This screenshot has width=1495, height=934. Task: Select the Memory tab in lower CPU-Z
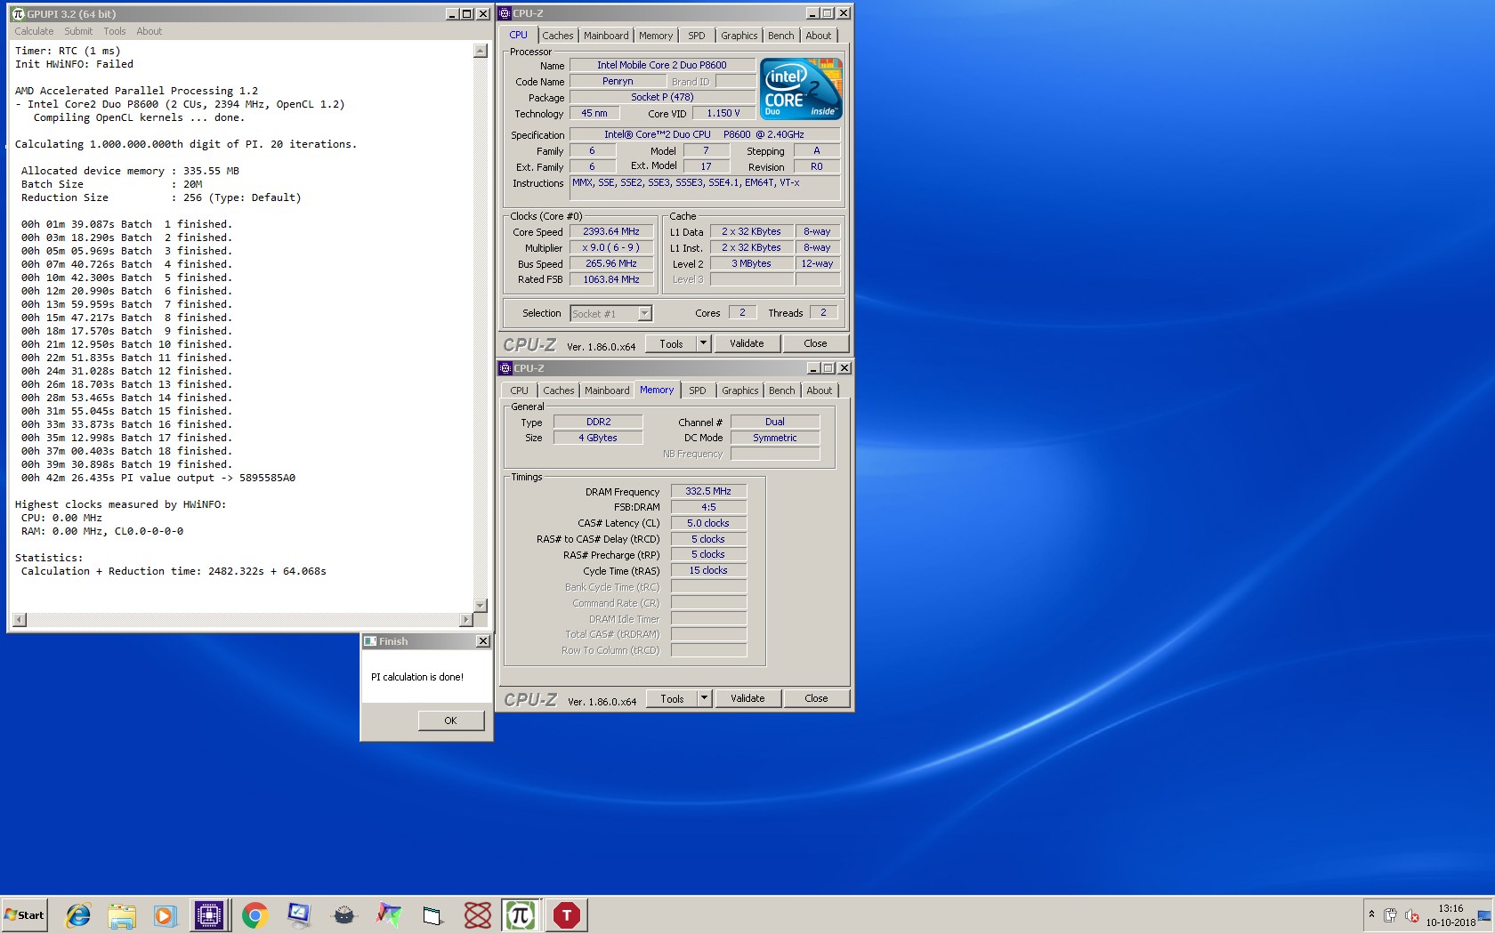[x=657, y=390]
